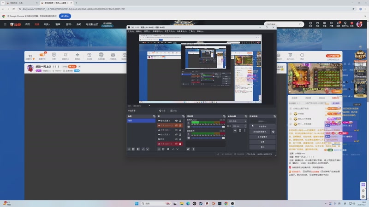Open OBS 帮助 Help menu

pos(200,31)
